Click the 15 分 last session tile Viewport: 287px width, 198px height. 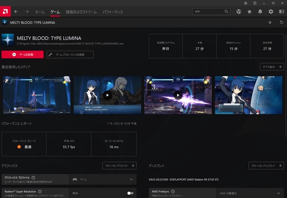coord(233,46)
